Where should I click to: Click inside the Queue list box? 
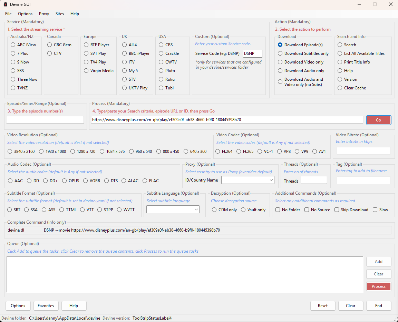point(185,274)
